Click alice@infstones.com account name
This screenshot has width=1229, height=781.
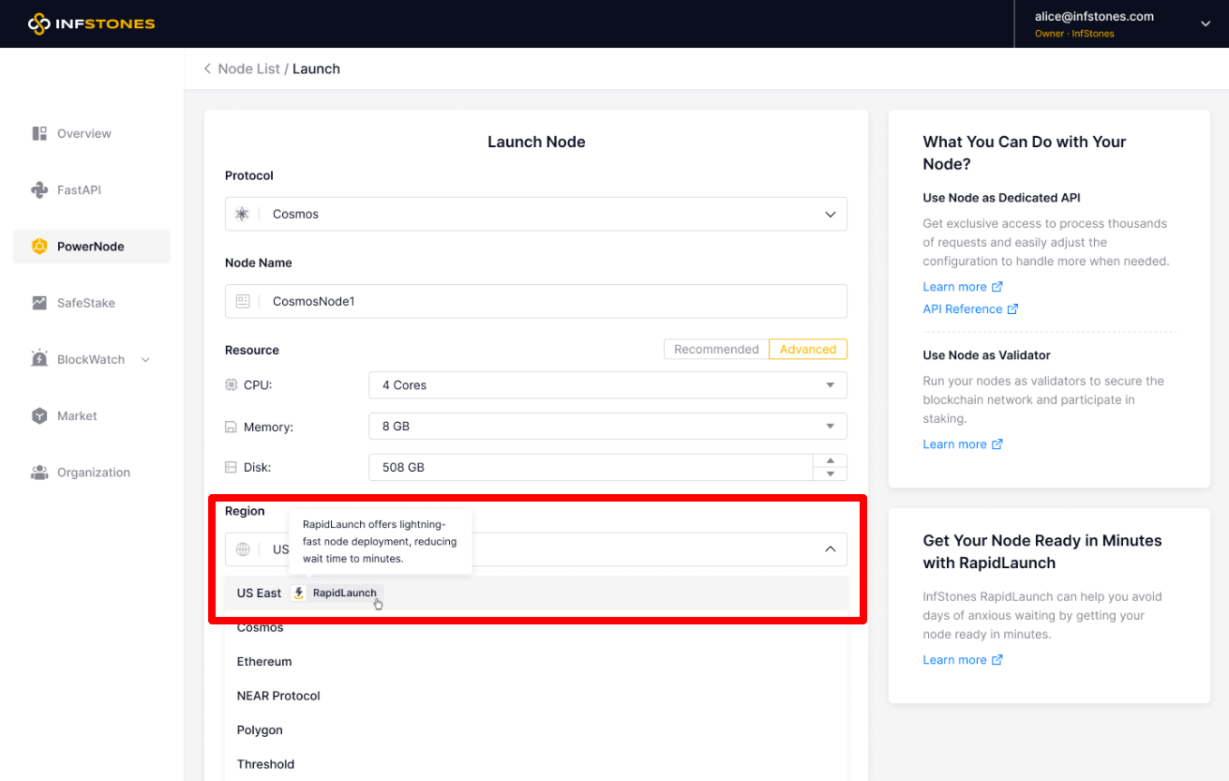[1094, 16]
